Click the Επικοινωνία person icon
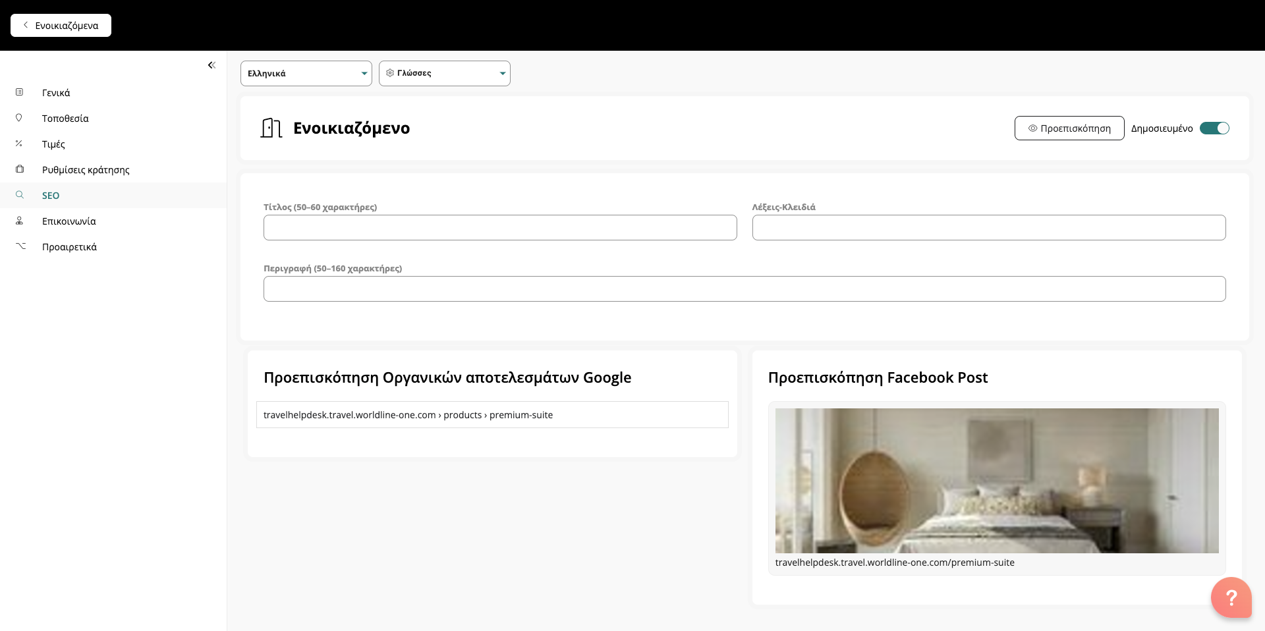 coord(20,221)
